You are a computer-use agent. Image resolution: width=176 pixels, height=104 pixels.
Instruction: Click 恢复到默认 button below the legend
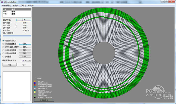pyautogui.click(x=44, y=100)
